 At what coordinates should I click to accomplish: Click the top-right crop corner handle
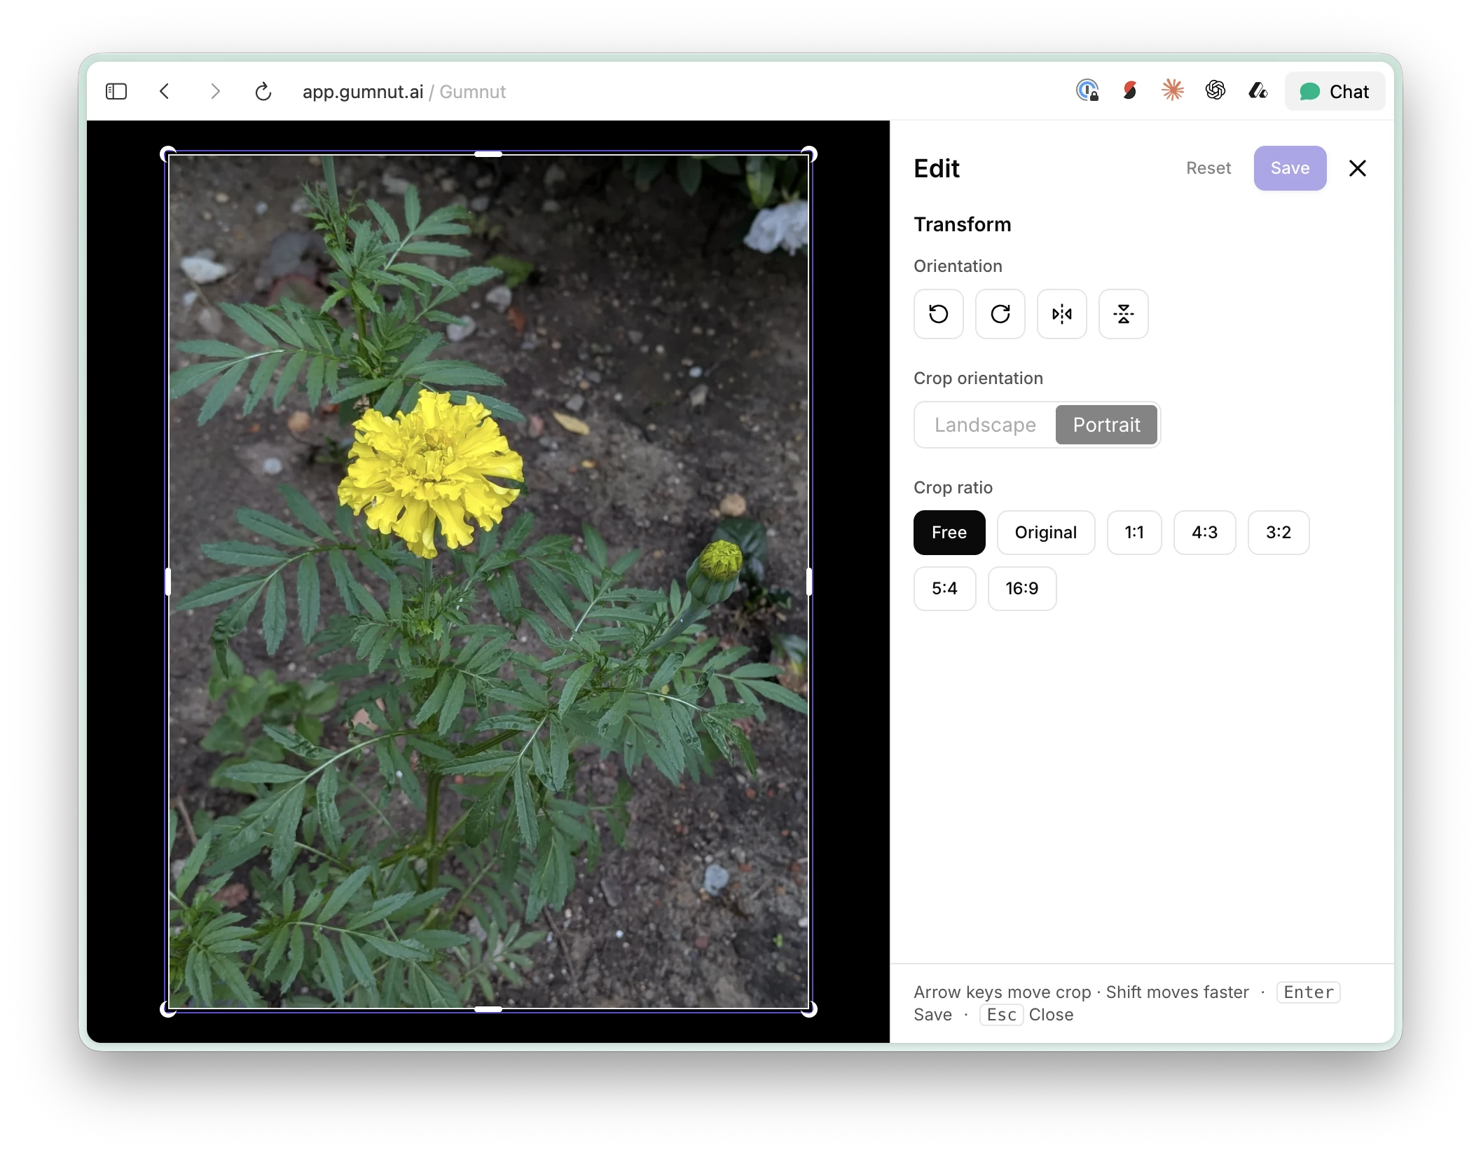pyautogui.click(x=809, y=154)
